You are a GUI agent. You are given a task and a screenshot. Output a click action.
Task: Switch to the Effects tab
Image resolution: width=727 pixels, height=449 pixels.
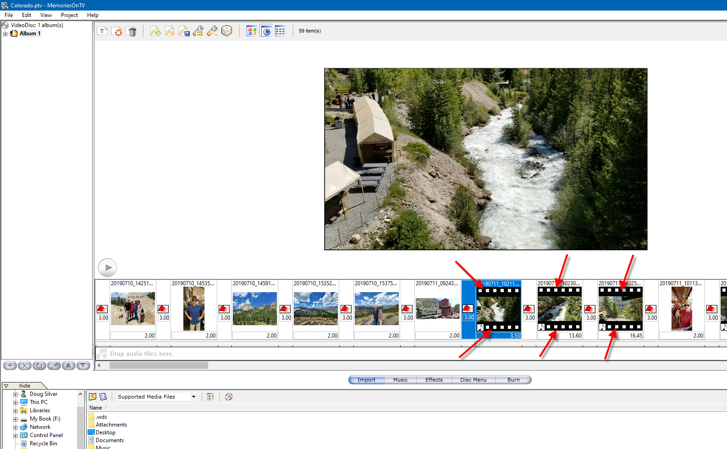coord(434,380)
